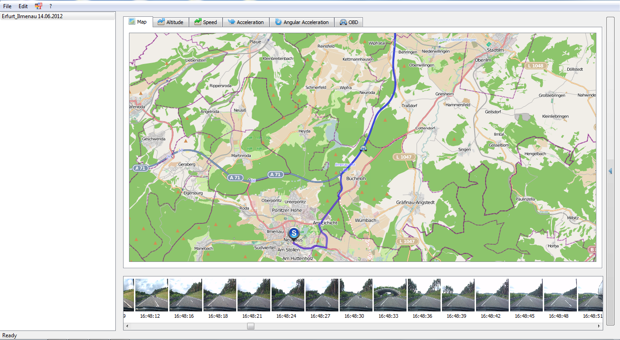Click the Altitude tab chart icon
The height and width of the screenshot is (340, 620).
pos(161,22)
